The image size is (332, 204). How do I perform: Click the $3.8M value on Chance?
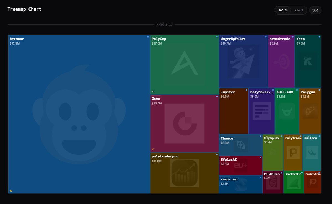coord(225,143)
